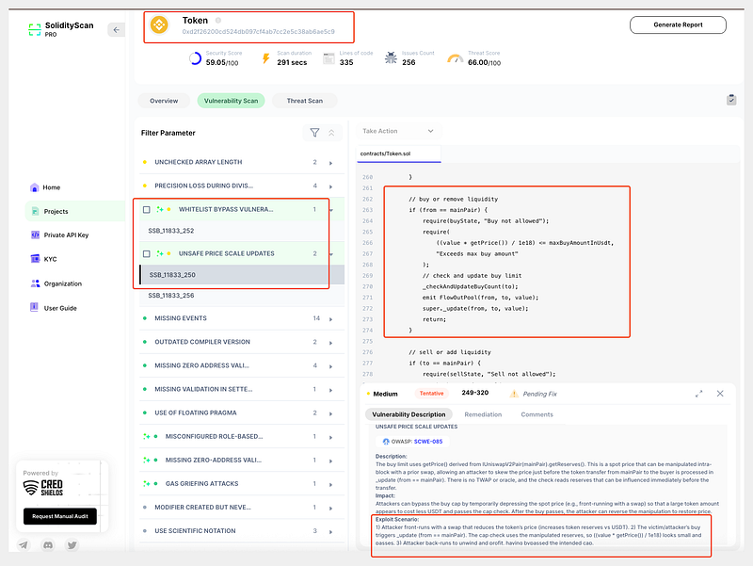
Task: Select finding SSB_11833_256
Action: pyautogui.click(x=171, y=296)
